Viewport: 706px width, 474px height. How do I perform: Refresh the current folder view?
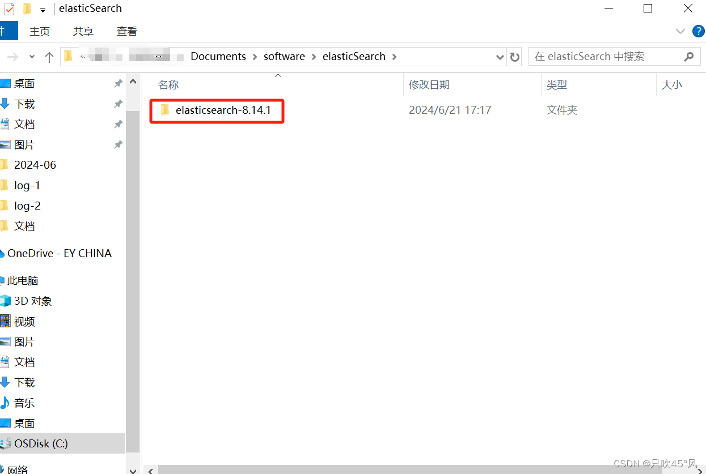point(515,57)
